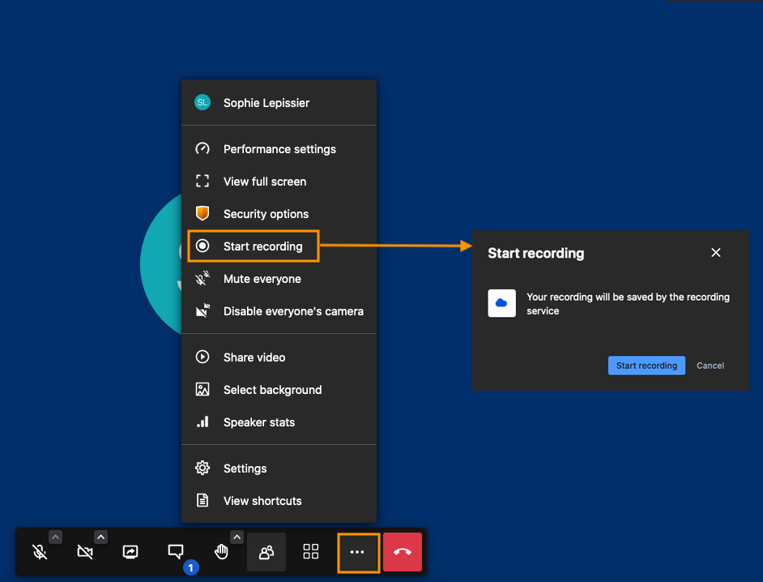Raise your hand using the hand icon
Image resolution: width=763 pixels, height=582 pixels.
[x=221, y=552]
